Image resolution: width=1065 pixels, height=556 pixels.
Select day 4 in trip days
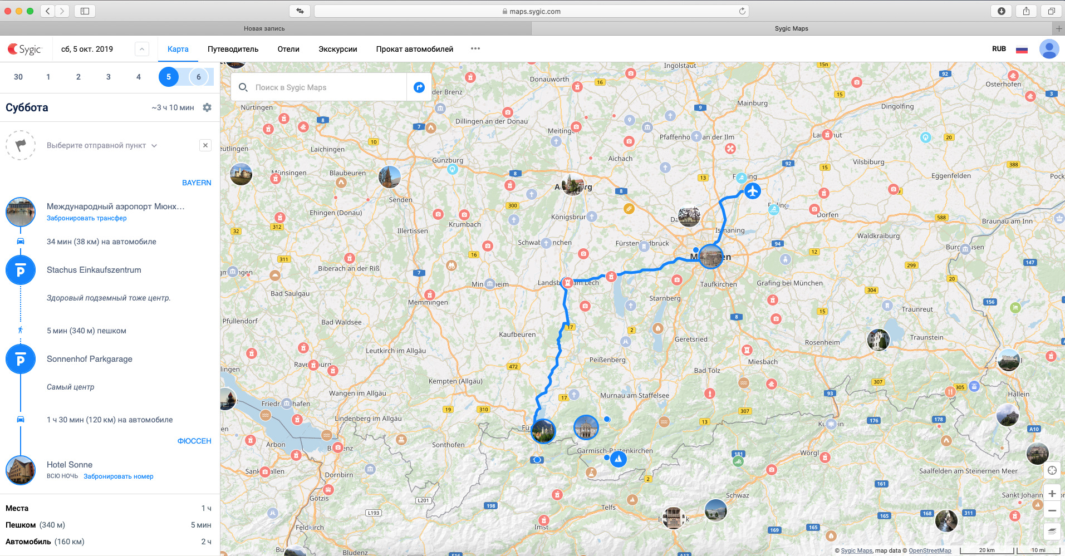point(139,77)
